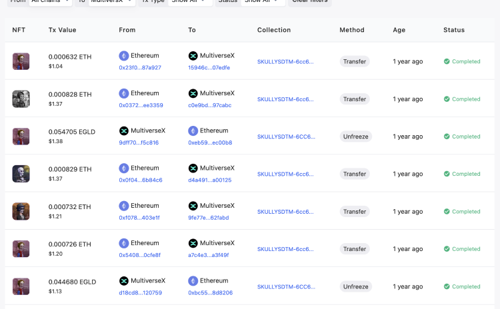This screenshot has height=309, width=500.
Task: Click the MultiversX icon above address a7c4e3...a3f49f
Action: (x=193, y=243)
